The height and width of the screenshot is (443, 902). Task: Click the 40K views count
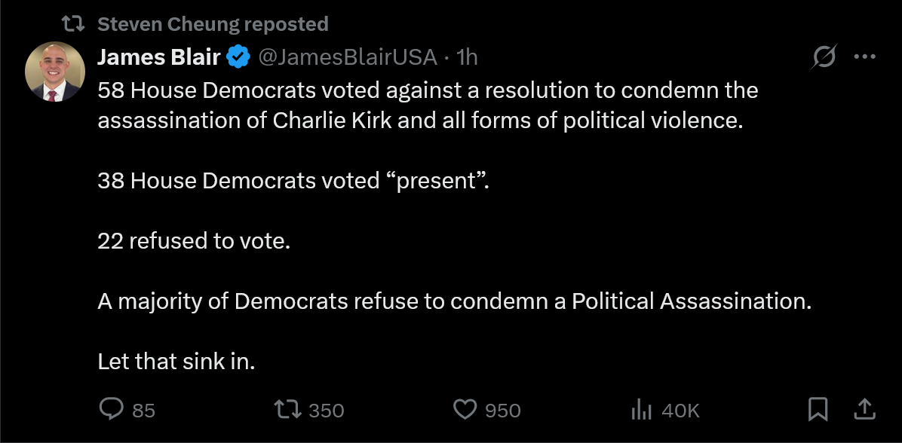680,411
